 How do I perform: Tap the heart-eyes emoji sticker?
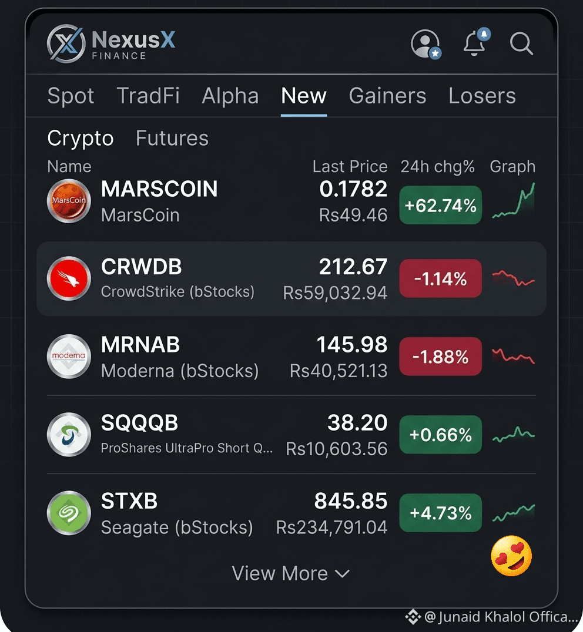click(511, 556)
